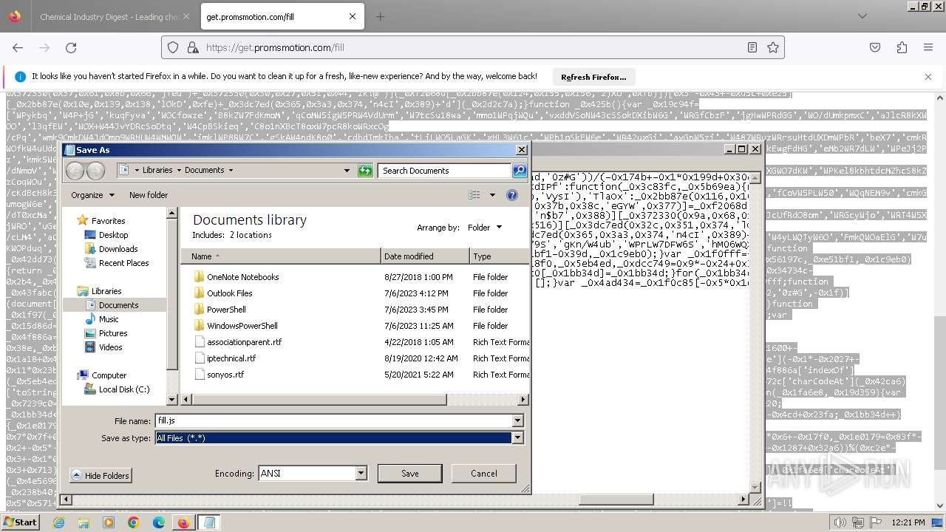
Task: Open the Save As help icon
Action: point(512,195)
